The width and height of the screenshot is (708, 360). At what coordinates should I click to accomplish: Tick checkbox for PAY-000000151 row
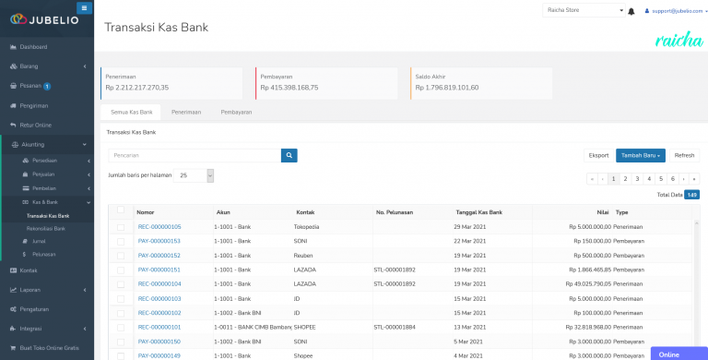pos(121,270)
